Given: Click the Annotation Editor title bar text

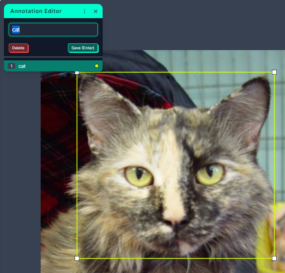Looking at the screenshot, I should click(x=36, y=11).
